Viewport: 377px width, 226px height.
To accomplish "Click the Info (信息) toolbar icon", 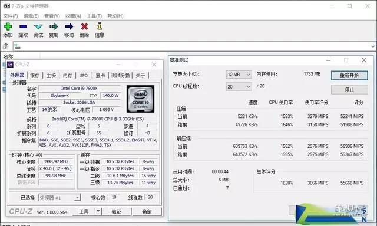I will (100, 26).
